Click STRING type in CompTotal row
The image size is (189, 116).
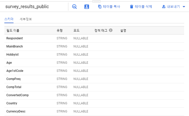coord(62,87)
